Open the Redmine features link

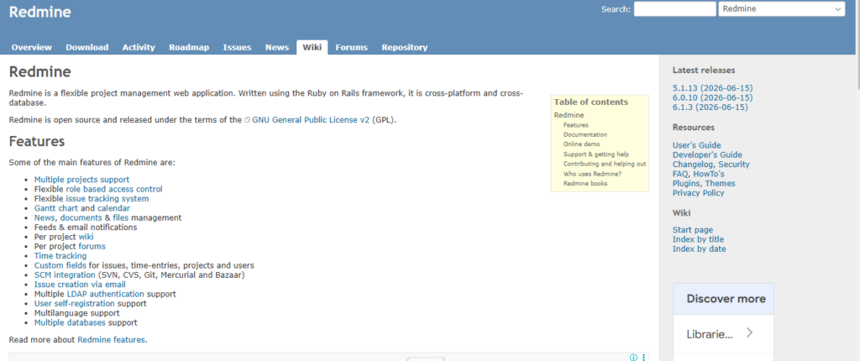[x=112, y=340]
